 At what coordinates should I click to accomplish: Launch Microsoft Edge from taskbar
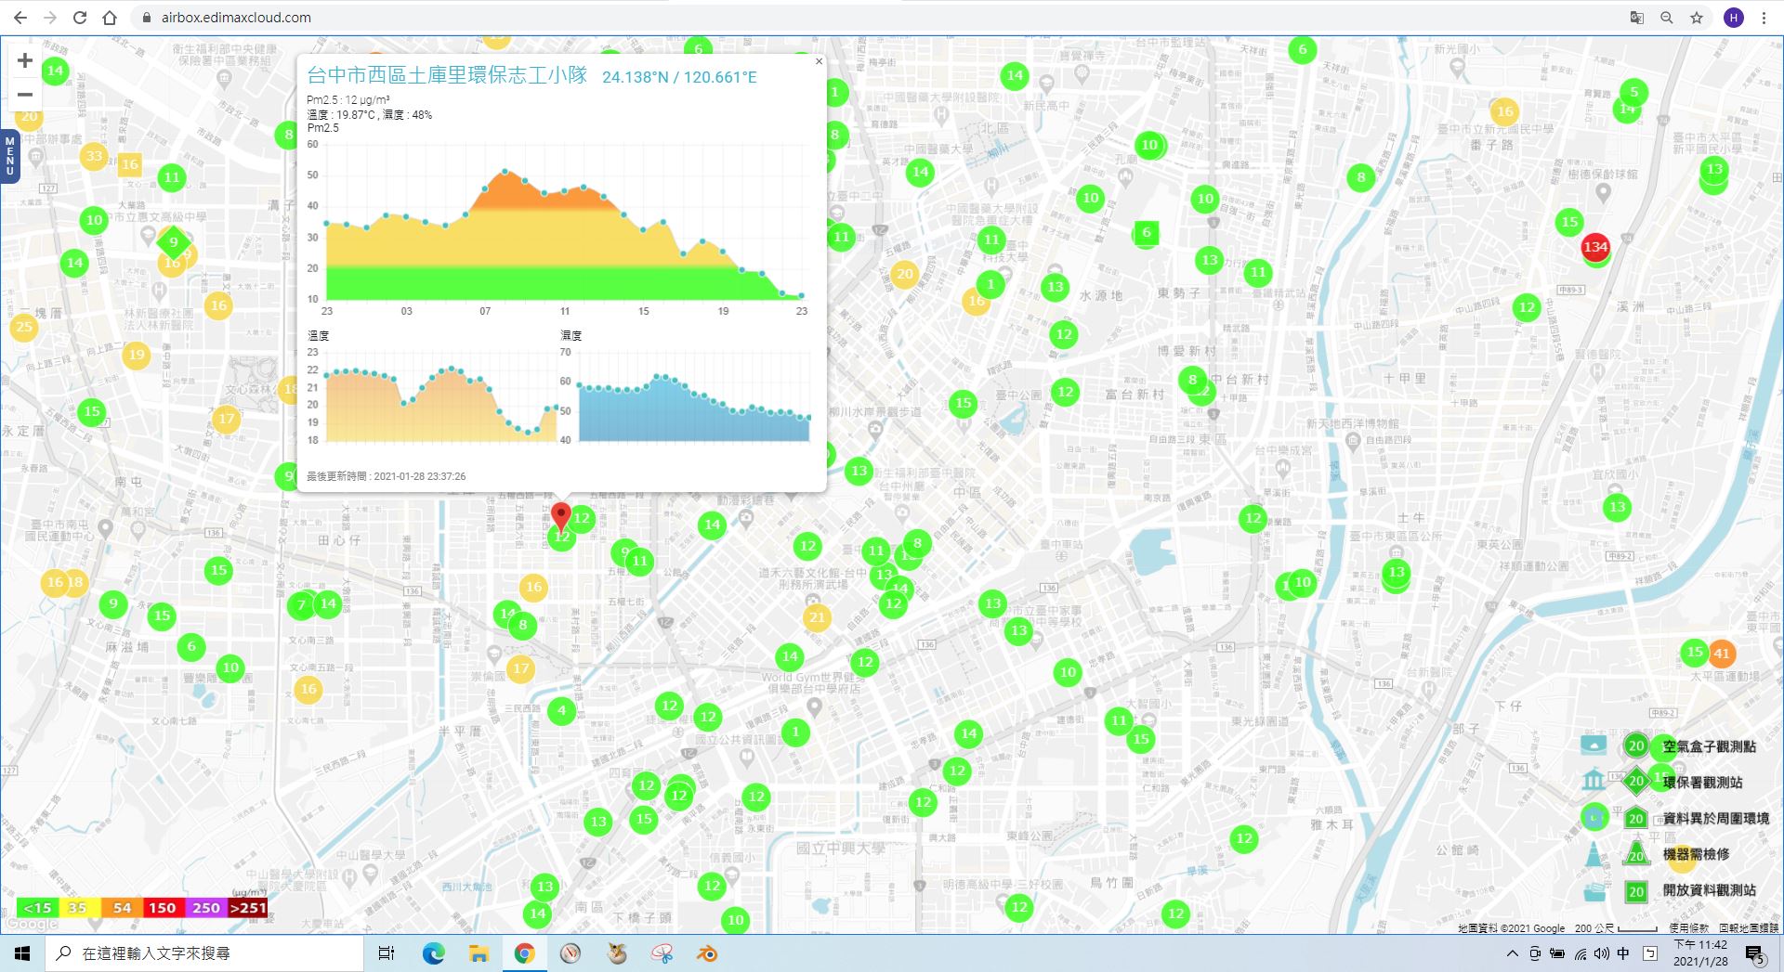tap(433, 953)
